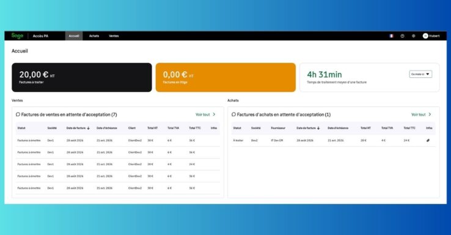Click sort arrow beside sales Date de facture

[x=88, y=128]
